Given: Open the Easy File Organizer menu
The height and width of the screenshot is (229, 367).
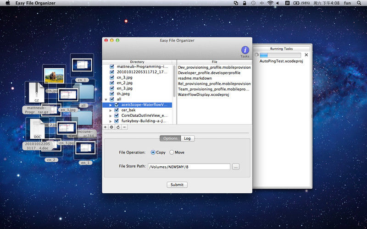Looking at the screenshot, I should tap(35, 3).
